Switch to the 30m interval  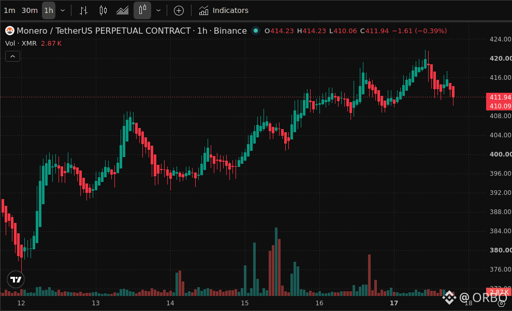[30, 10]
